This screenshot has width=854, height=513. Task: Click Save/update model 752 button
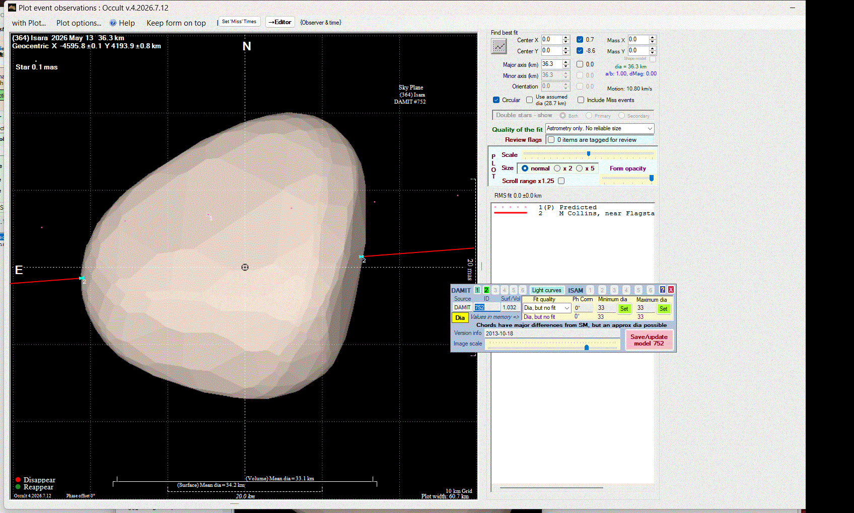click(x=649, y=340)
